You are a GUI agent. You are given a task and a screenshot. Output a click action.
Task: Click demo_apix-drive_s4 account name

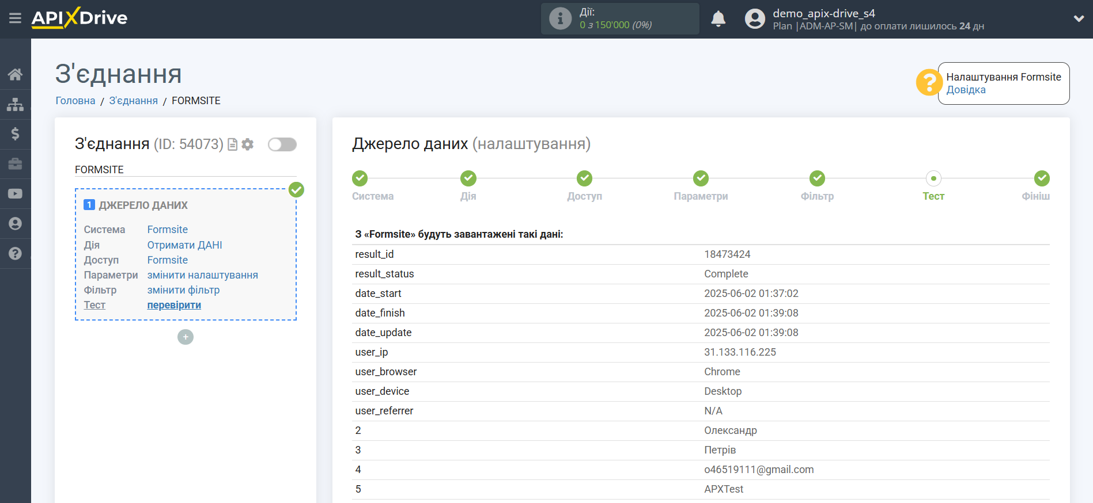point(824,13)
